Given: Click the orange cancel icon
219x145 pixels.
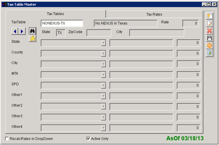Looking at the screenshot, I should coord(210,45).
